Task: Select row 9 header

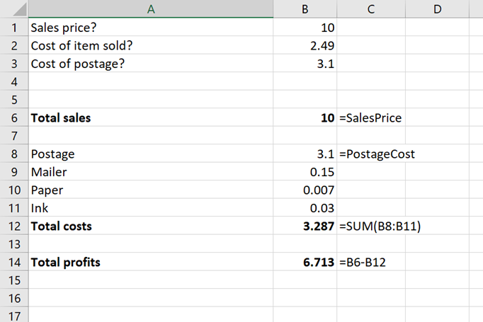Action: [x=14, y=172]
